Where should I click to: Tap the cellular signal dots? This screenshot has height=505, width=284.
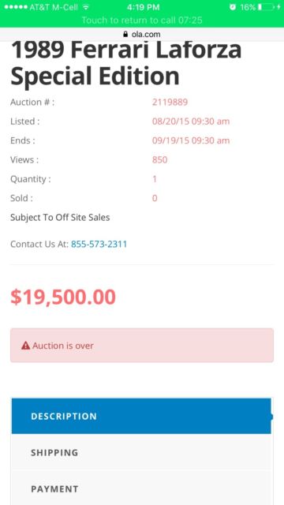(16, 7)
